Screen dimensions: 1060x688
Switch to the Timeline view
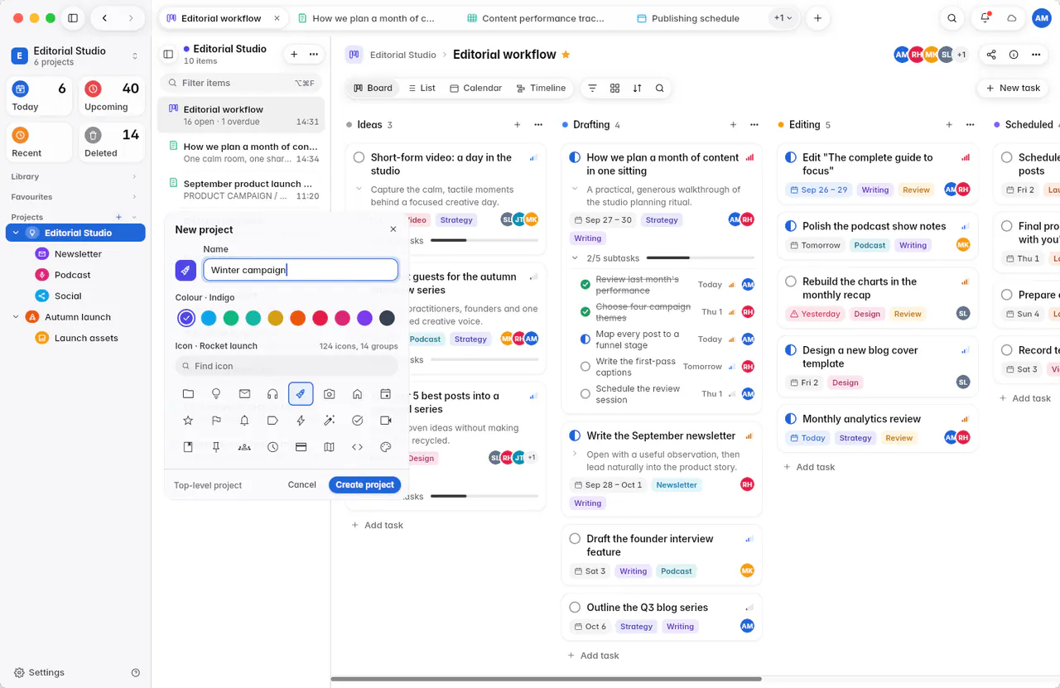pos(541,88)
